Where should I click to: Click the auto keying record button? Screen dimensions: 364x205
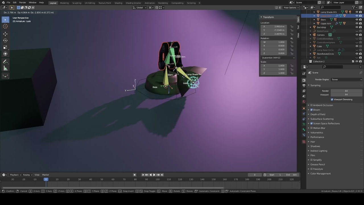click(135, 175)
